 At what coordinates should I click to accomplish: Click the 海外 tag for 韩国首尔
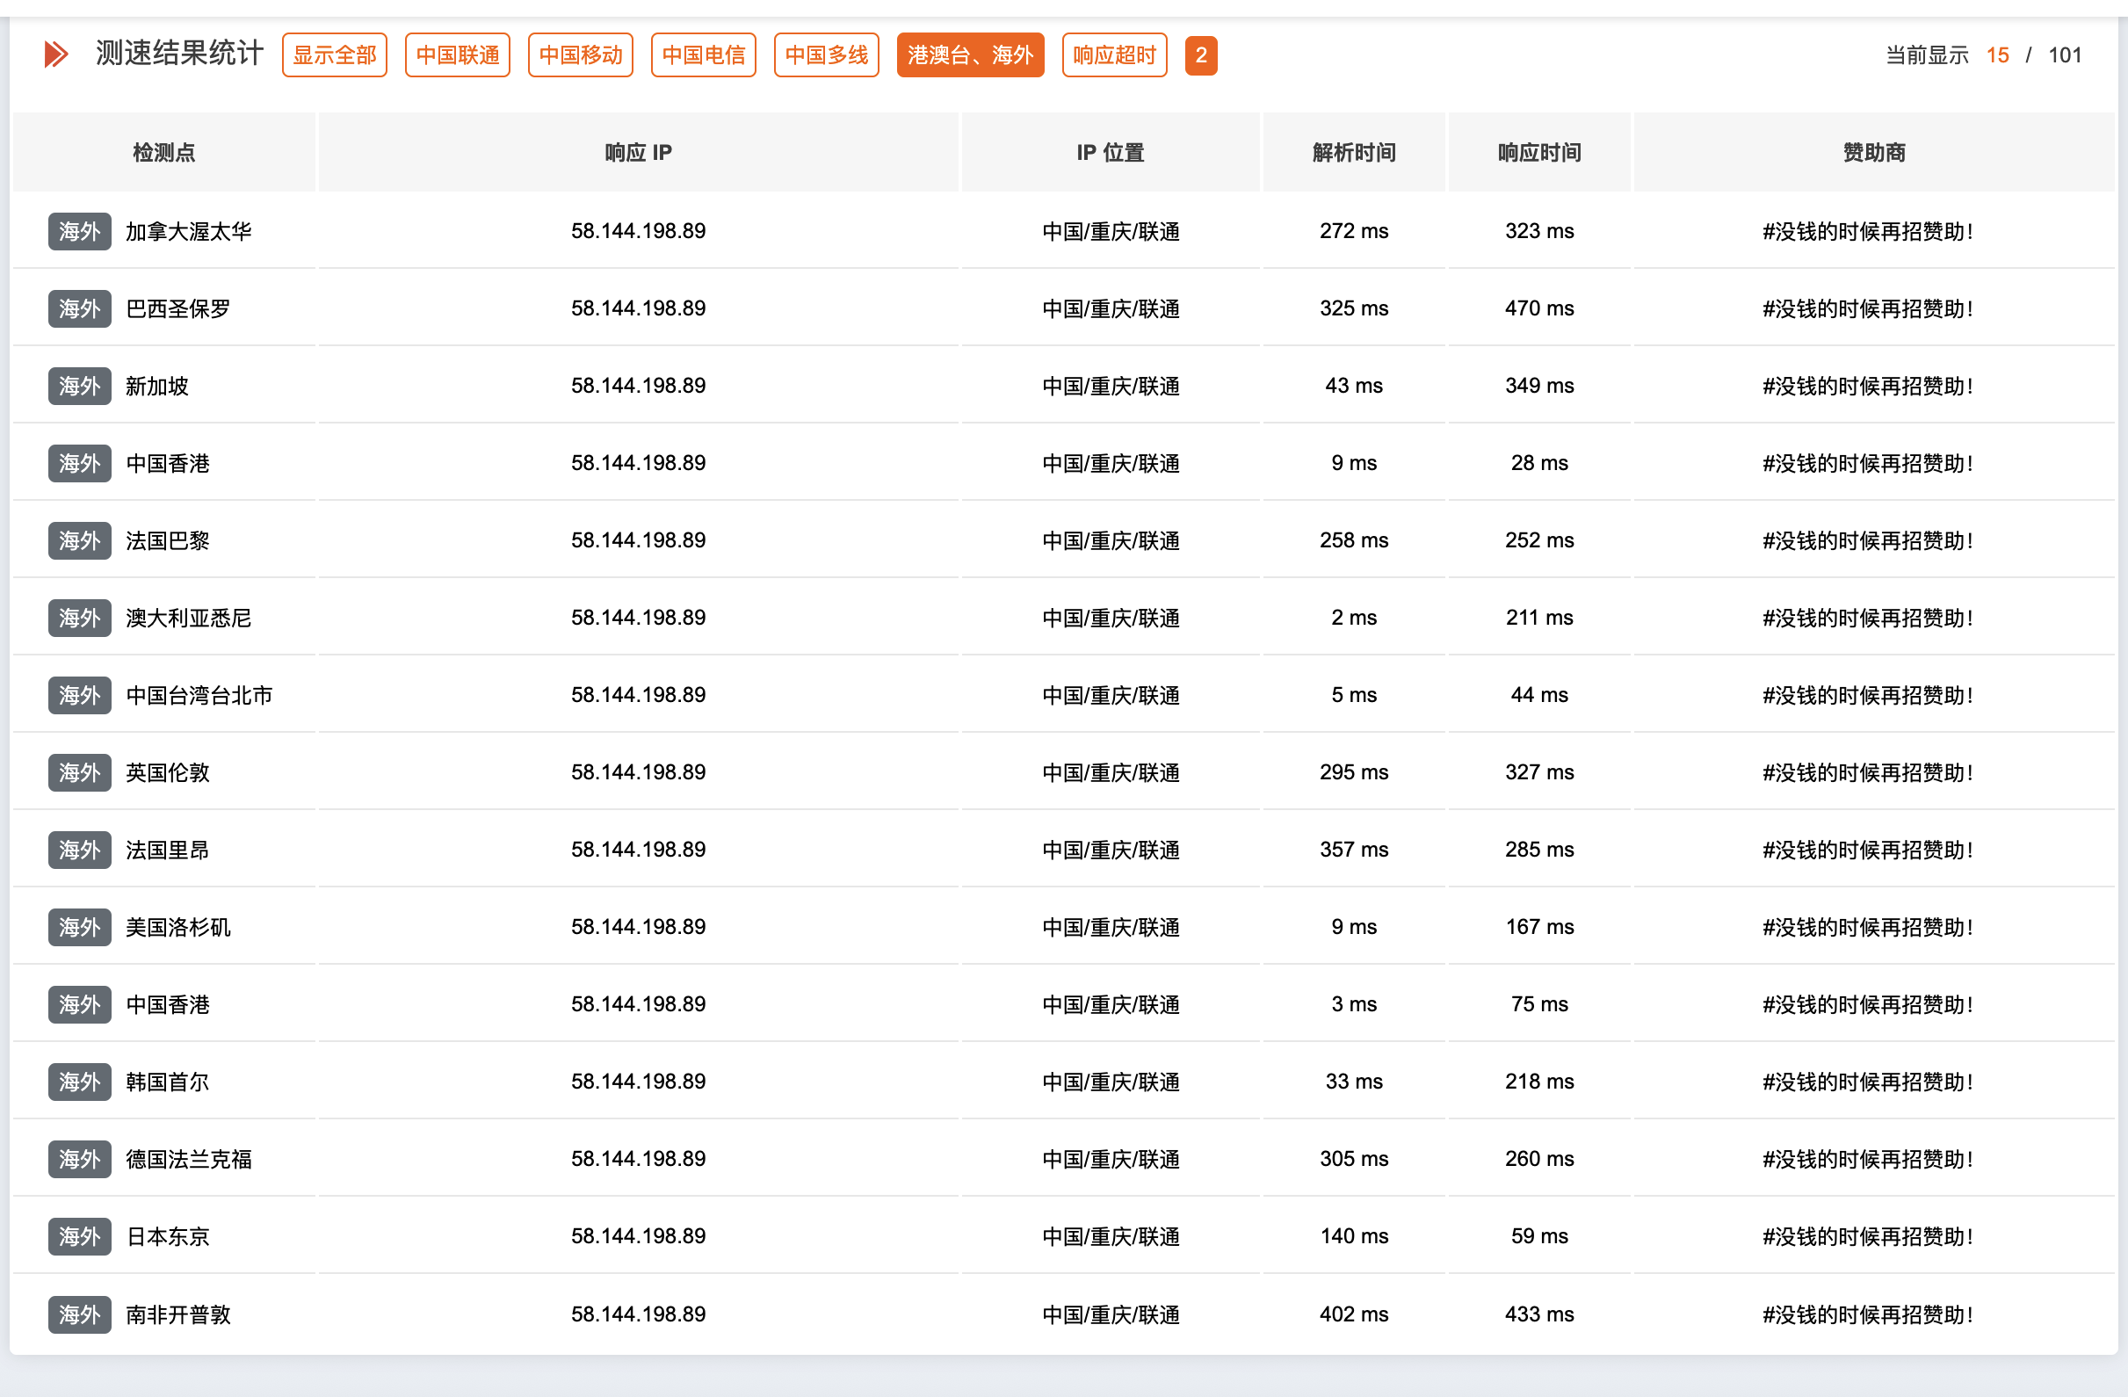coord(80,1082)
